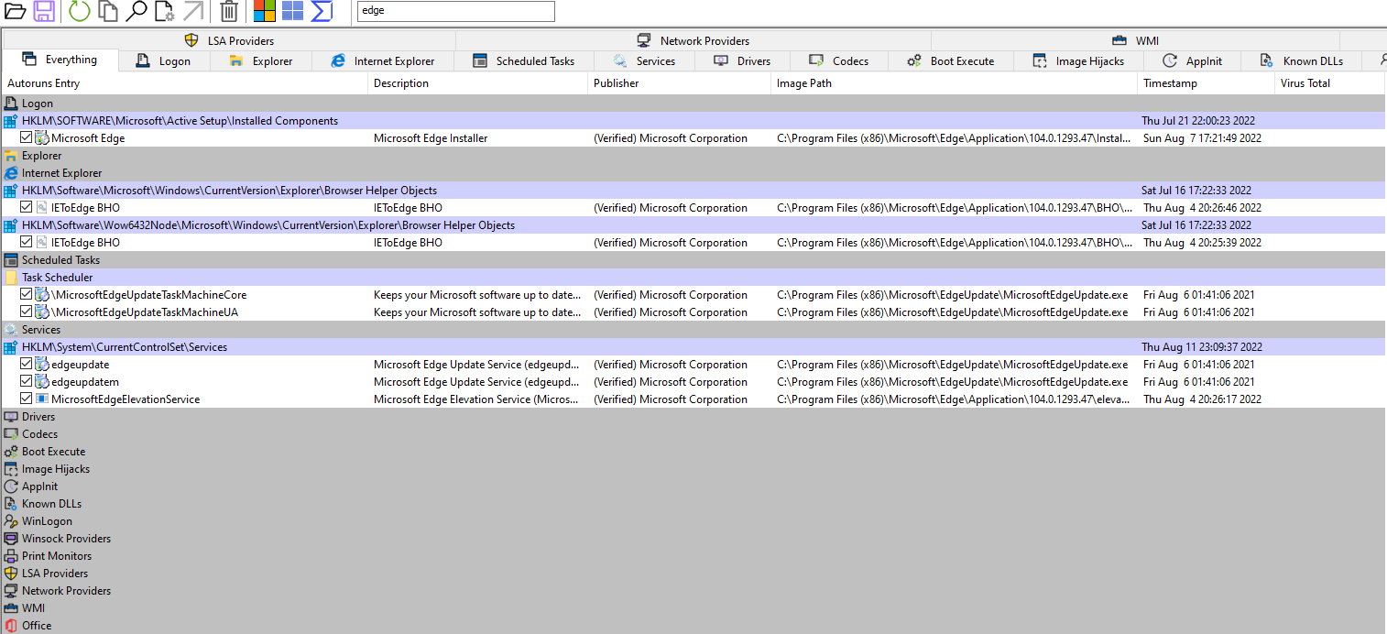
Task: Click the Known DLLs category icon in the list
Action: (x=11, y=504)
